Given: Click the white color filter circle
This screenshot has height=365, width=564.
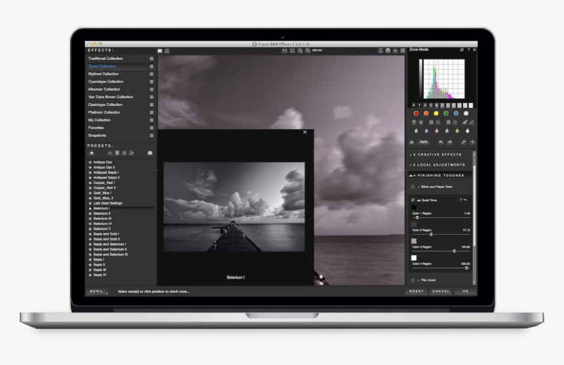Looking at the screenshot, I should click(x=466, y=113).
